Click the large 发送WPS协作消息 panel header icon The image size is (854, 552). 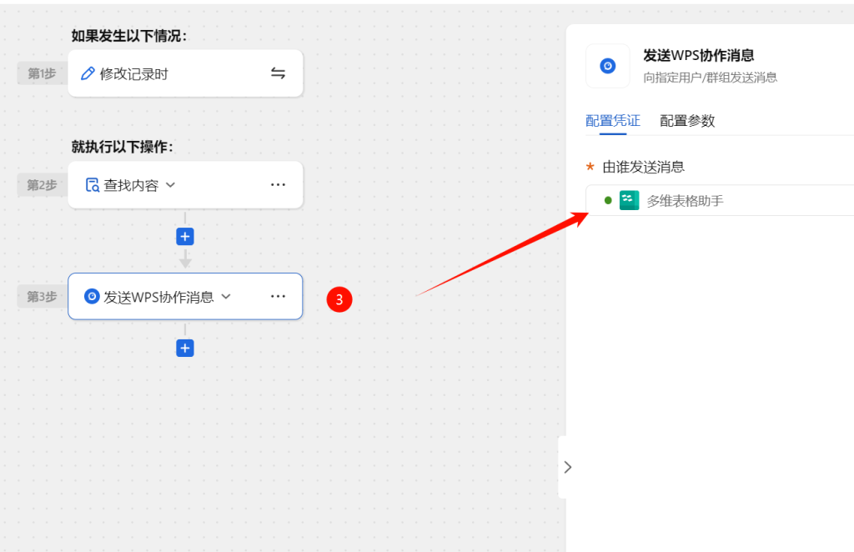pos(608,66)
